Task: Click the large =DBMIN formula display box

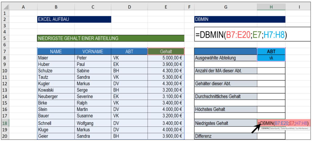Action: 253,34
